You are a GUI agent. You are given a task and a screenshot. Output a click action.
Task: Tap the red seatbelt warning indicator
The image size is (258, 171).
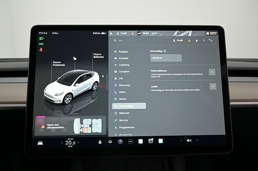[x=41, y=50]
